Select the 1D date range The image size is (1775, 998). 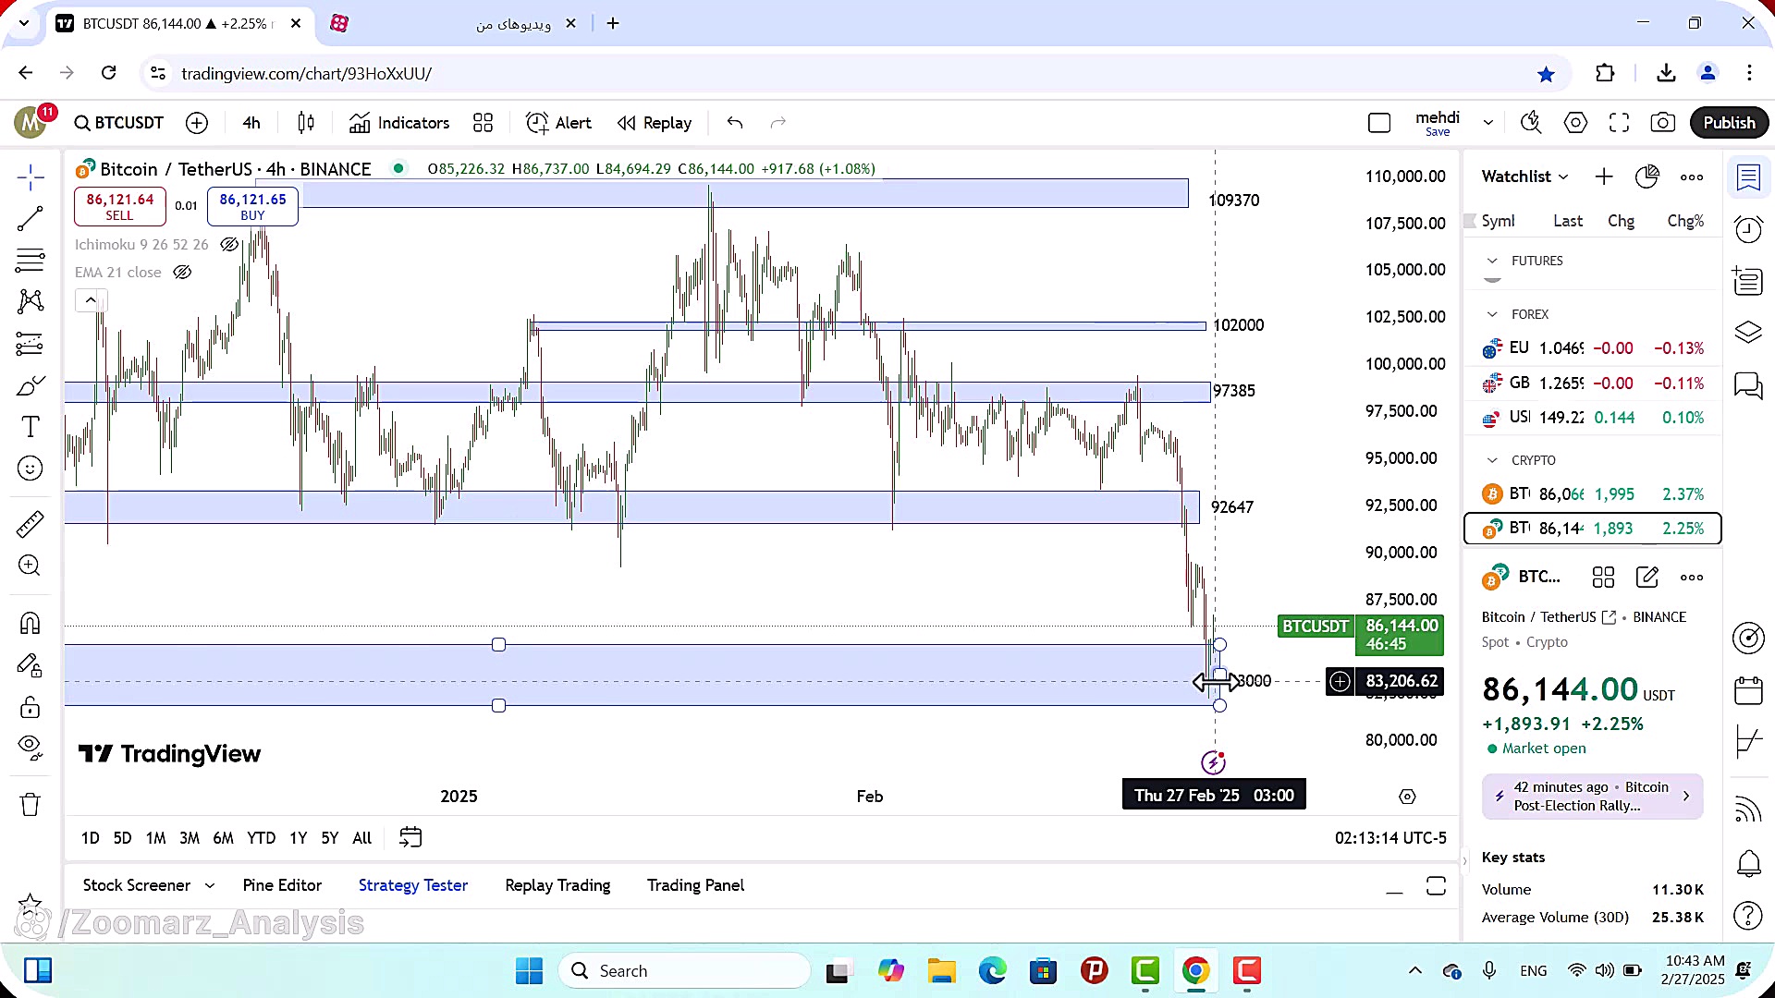tap(90, 838)
